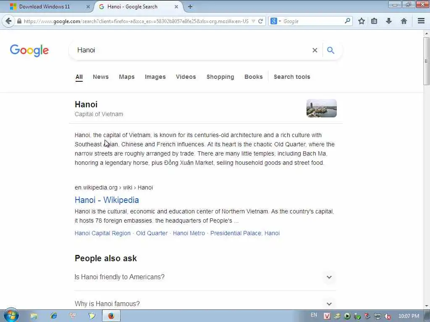Click the vertical scrollbar thumb
The width and height of the screenshot is (430, 322).
pyautogui.click(x=426, y=61)
